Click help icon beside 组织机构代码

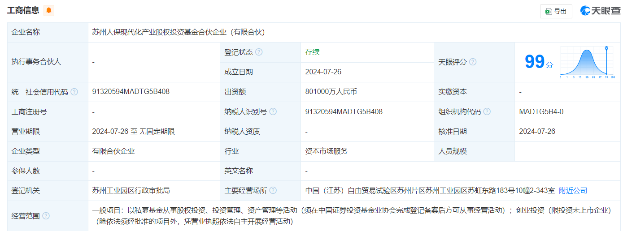tap(487, 111)
